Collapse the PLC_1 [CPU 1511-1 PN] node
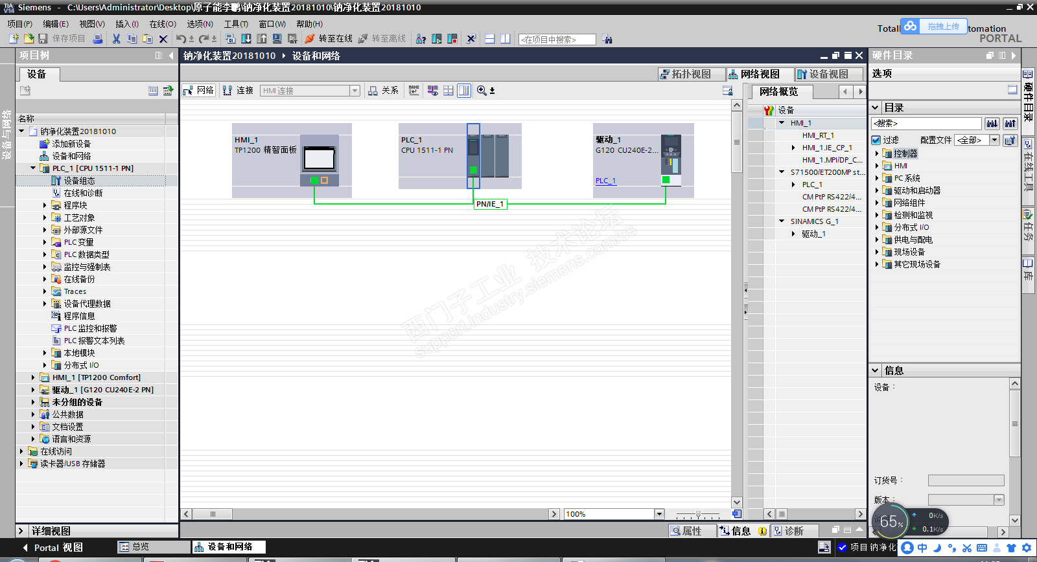 (x=33, y=168)
